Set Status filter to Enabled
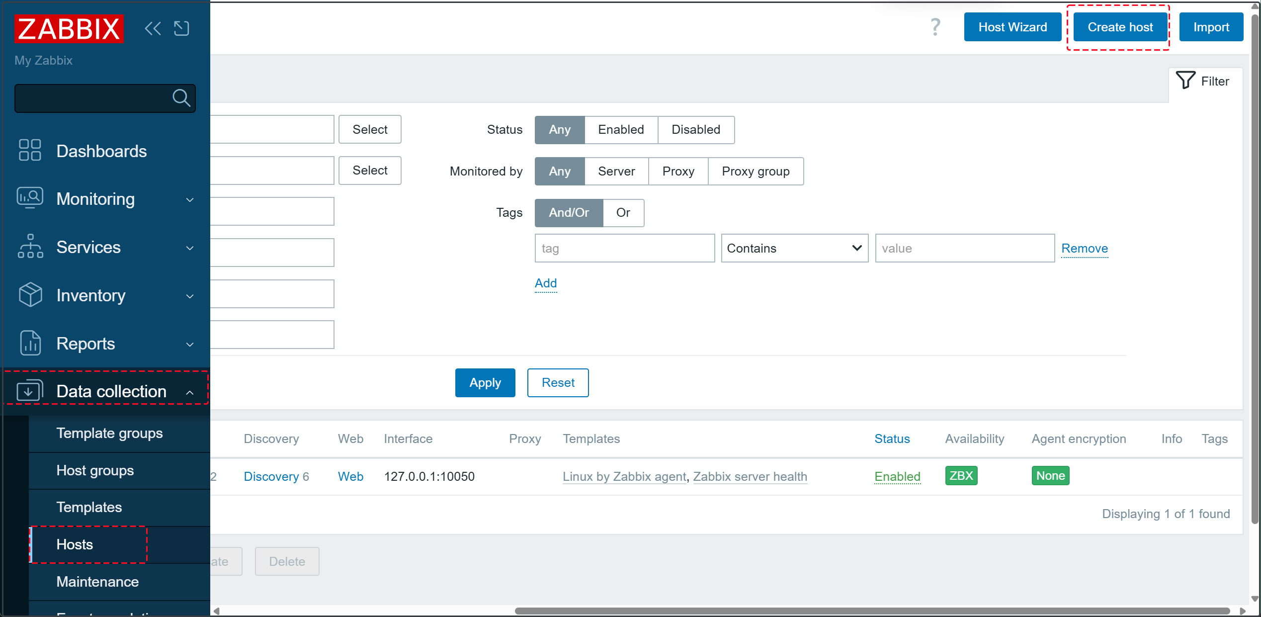 click(621, 130)
